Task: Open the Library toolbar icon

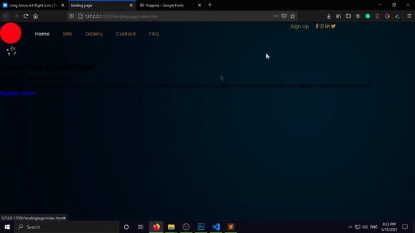Action: pos(338,16)
